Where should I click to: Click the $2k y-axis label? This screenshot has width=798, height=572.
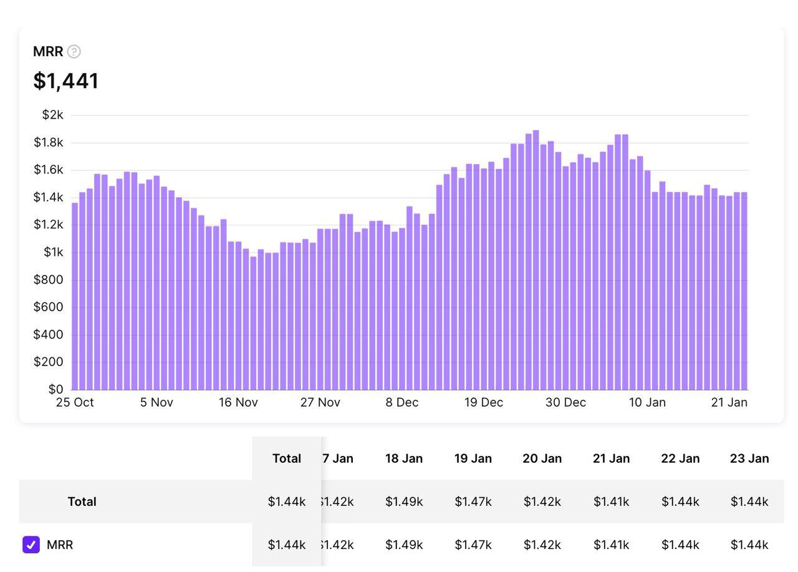click(52, 115)
